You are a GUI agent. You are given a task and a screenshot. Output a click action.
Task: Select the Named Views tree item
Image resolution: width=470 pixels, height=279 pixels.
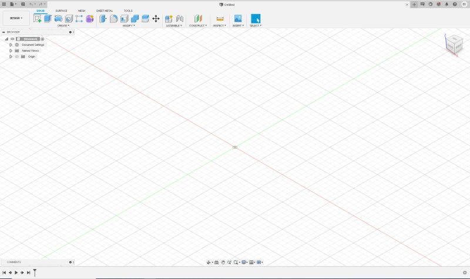point(31,51)
